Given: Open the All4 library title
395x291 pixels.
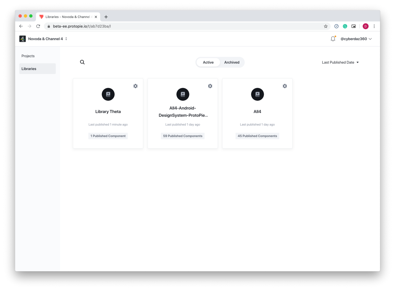Looking at the screenshot, I should tap(257, 112).
